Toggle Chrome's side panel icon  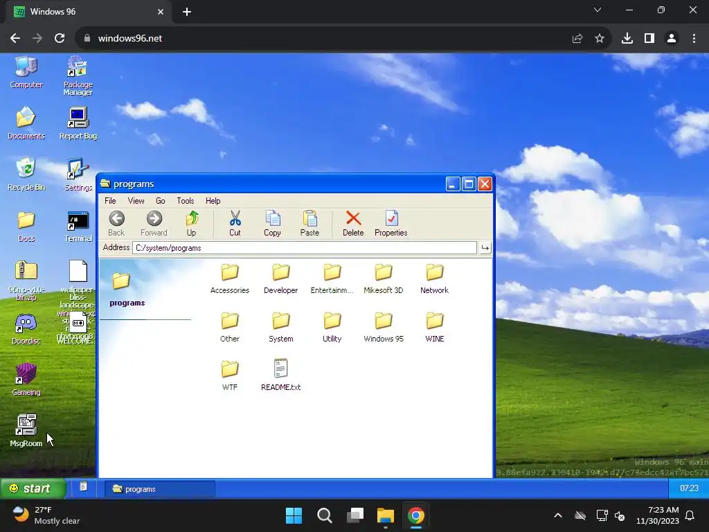pos(649,39)
